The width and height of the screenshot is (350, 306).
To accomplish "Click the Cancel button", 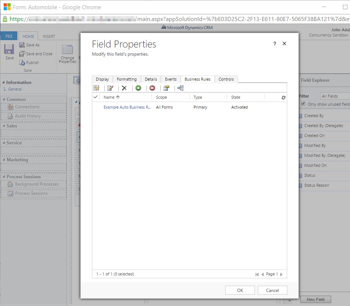I will (x=272, y=290).
